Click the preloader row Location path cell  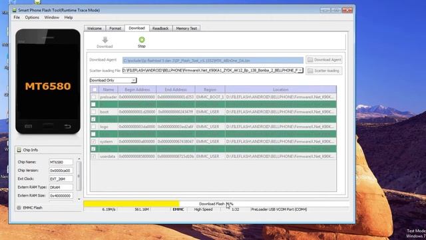click(281, 97)
